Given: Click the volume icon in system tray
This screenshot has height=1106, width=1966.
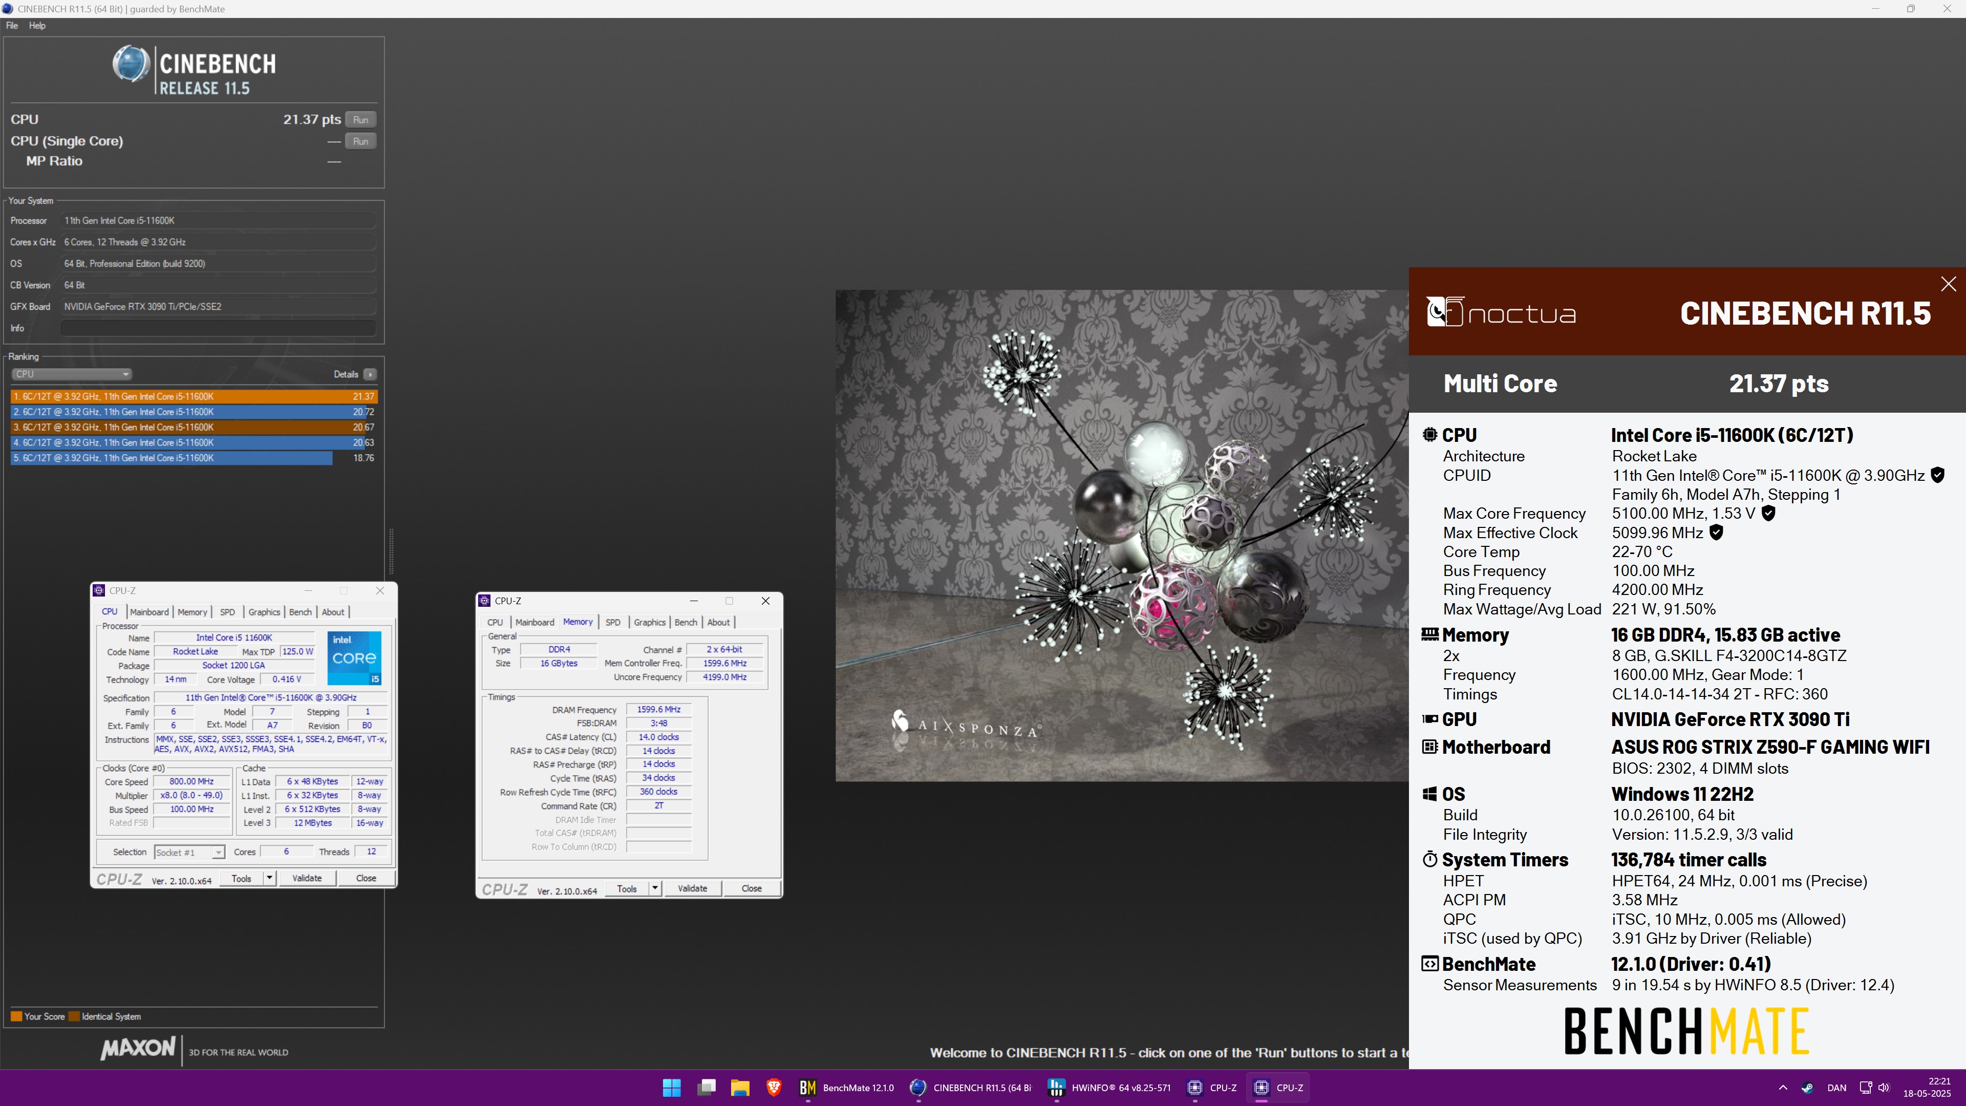Looking at the screenshot, I should (x=1884, y=1088).
